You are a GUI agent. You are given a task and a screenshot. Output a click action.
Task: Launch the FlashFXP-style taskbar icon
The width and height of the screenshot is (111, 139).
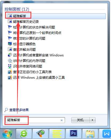click(40, 134)
